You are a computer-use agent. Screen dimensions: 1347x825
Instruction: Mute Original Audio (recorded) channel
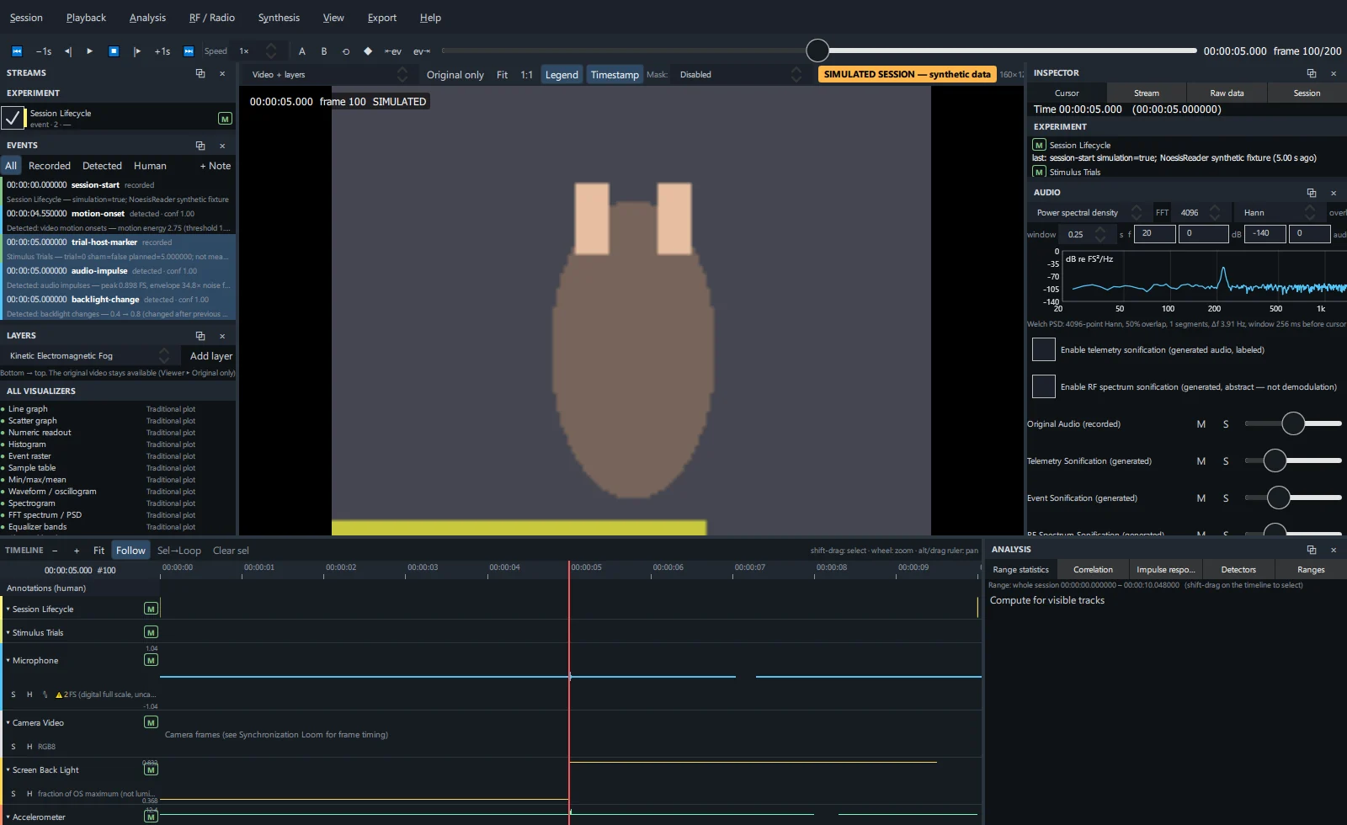tap(1201, 424)
